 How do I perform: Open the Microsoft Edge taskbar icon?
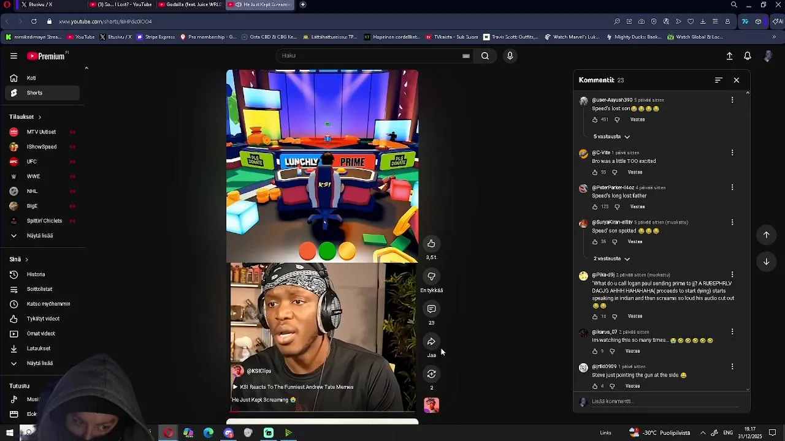pyautogui.click(x=209, y=433)
